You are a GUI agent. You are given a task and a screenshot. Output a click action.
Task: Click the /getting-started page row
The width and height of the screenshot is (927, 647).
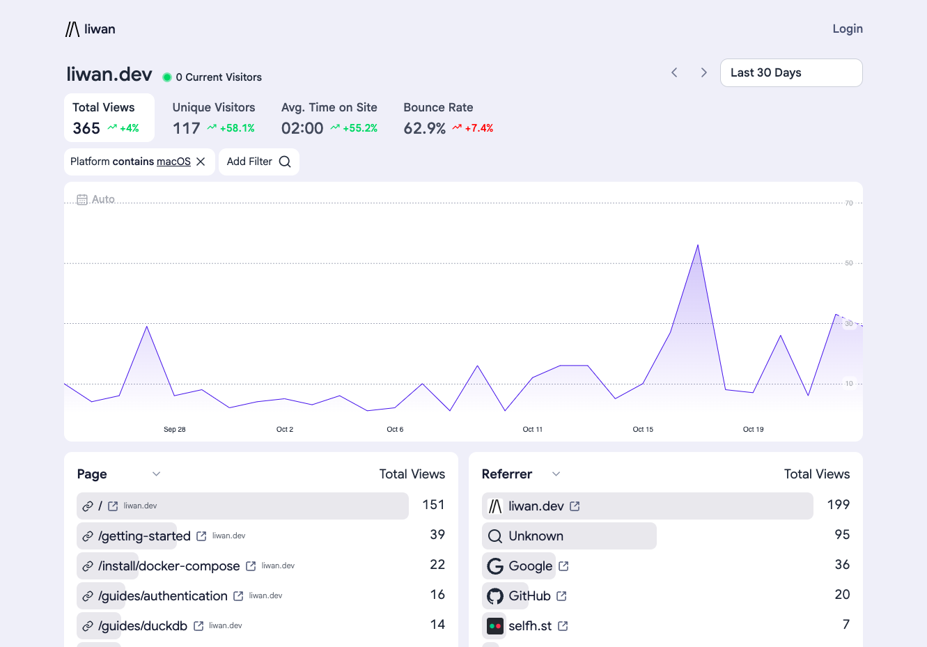click(x=261, y=536)
